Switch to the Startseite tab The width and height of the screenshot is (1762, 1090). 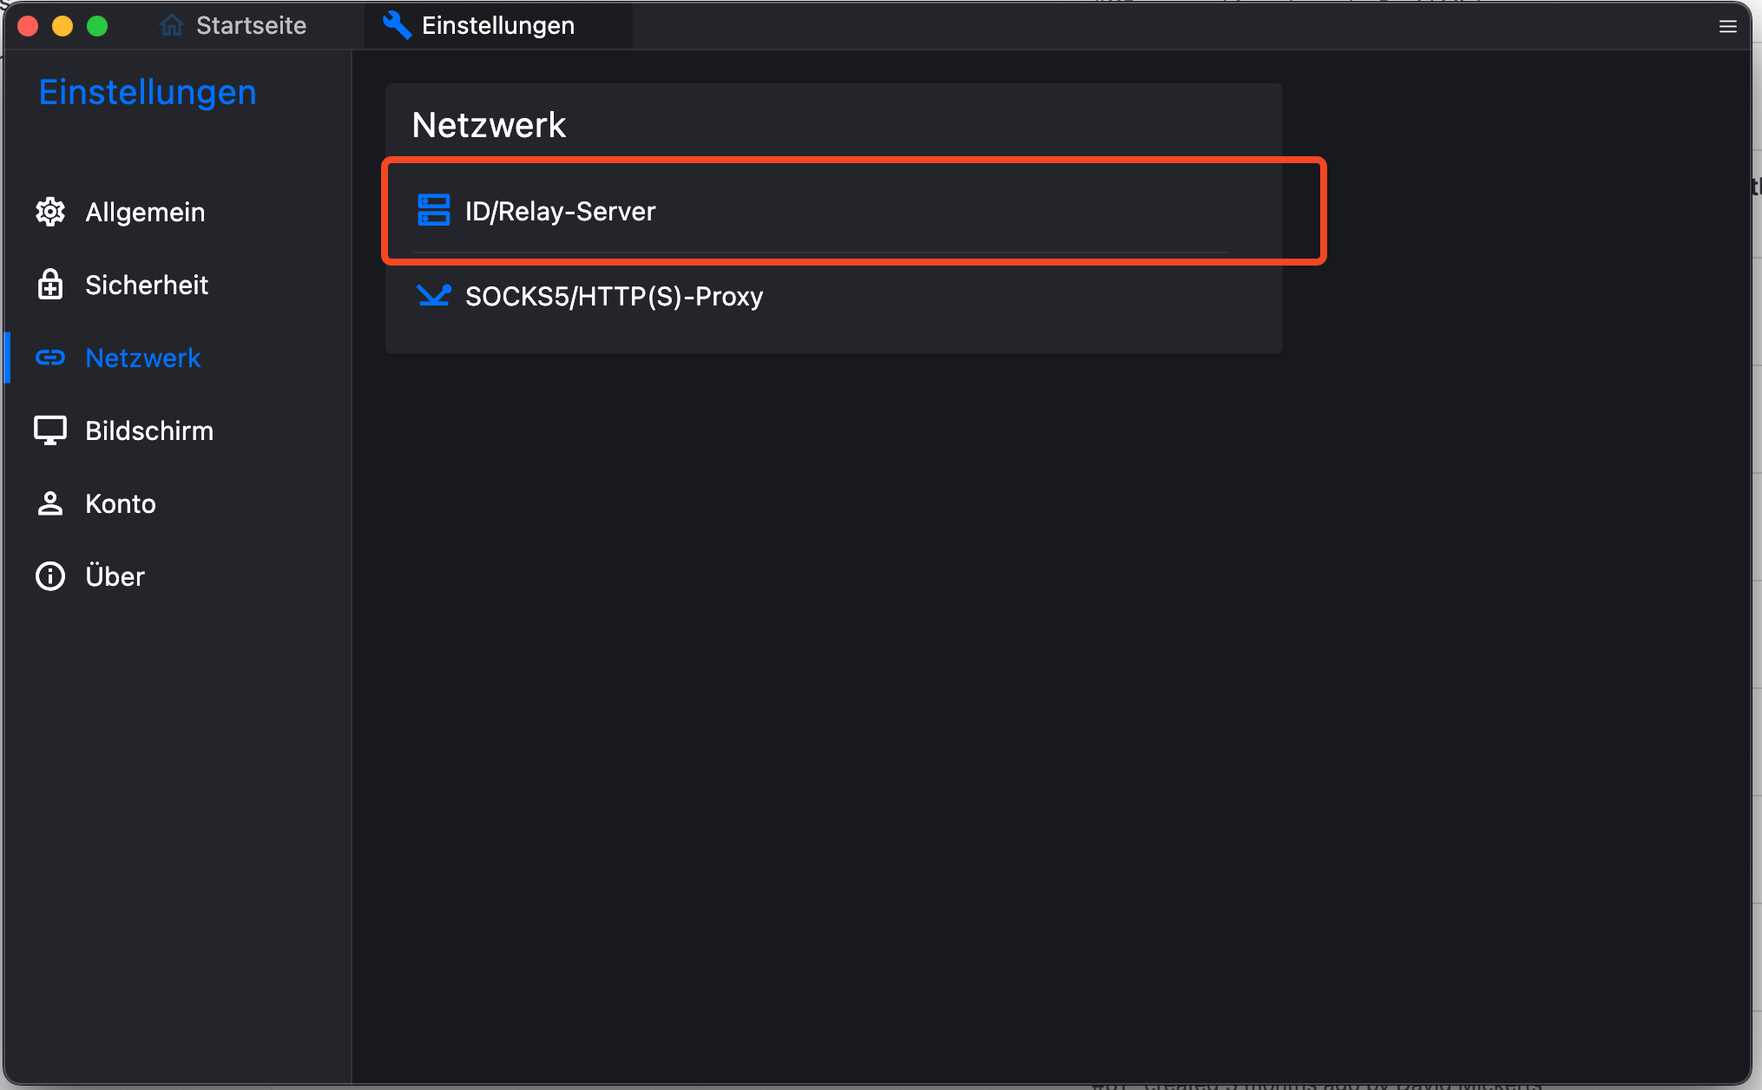point(251,25)
